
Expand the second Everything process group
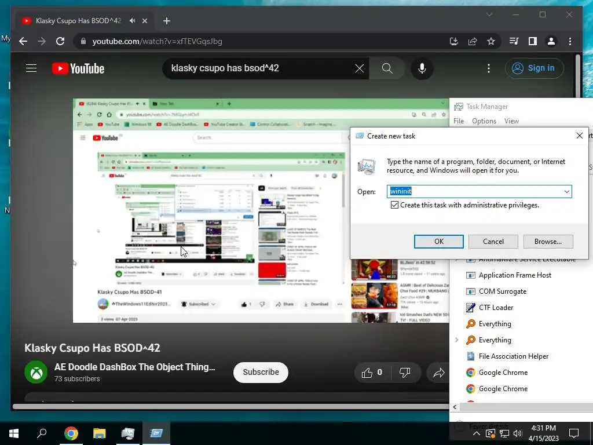(x=456, y=340)
